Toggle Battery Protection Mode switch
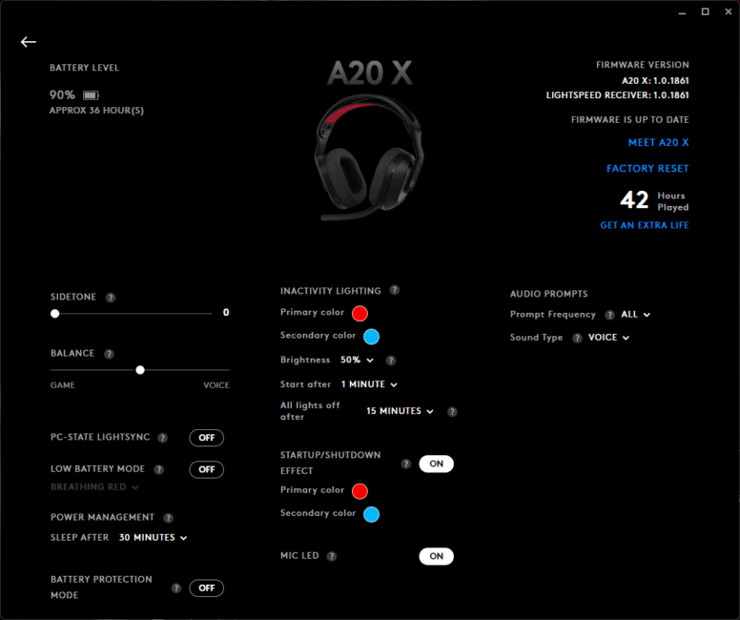Image resolution: width=740 pixels, height=620 pixels. [207, 588]
